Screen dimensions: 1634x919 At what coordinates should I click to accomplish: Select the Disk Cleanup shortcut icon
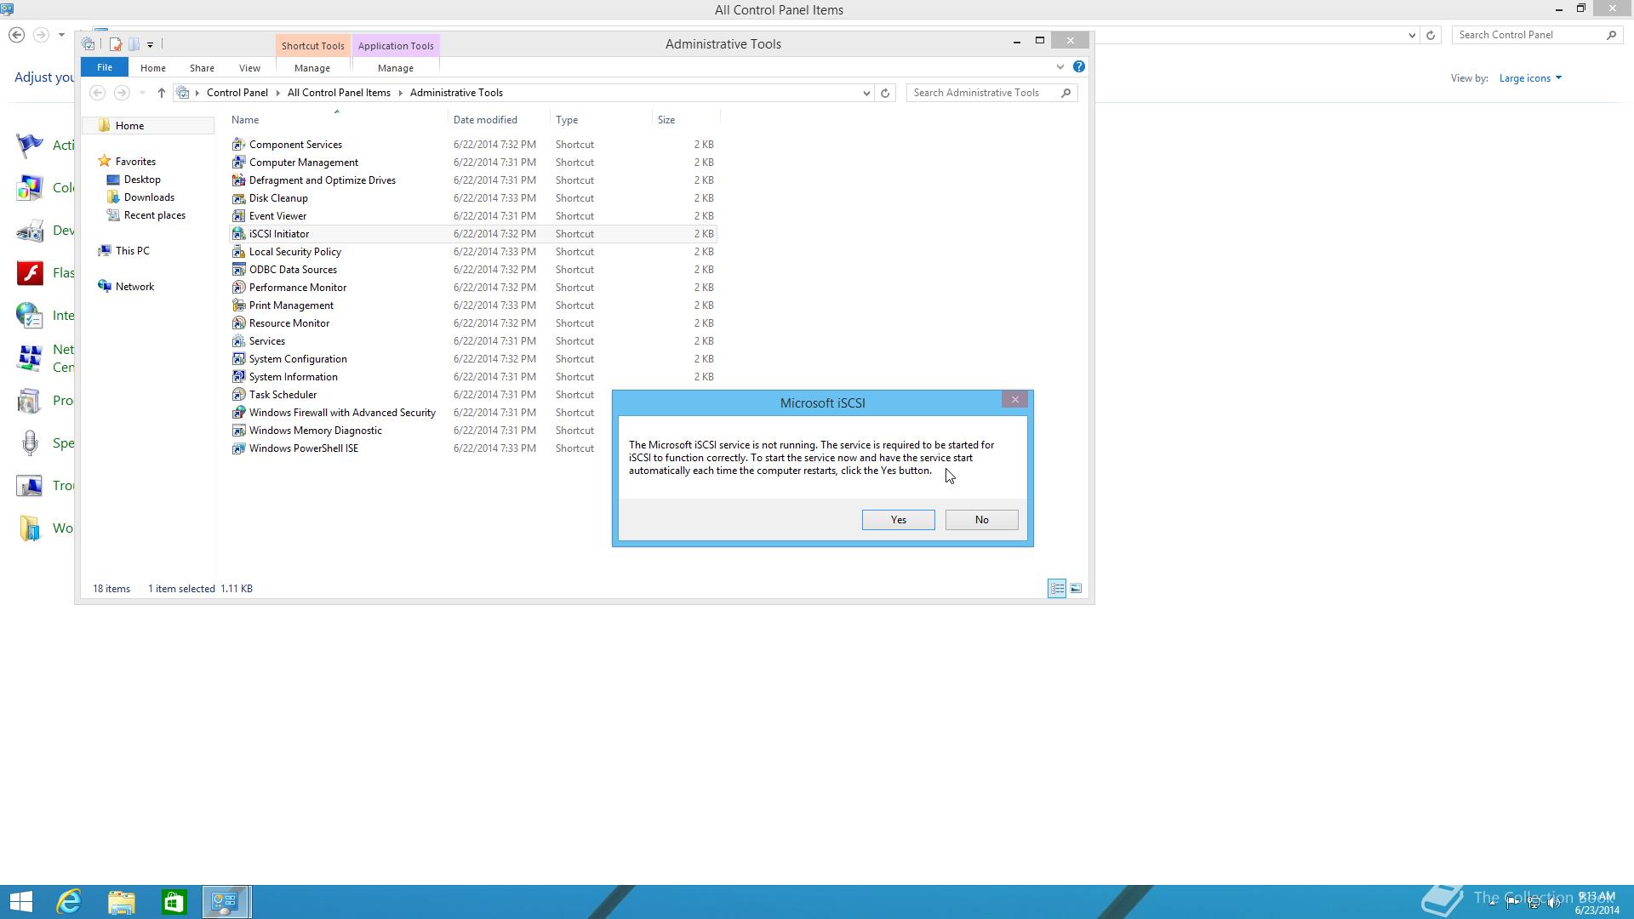pyautogui.click(x=238, y=198)
